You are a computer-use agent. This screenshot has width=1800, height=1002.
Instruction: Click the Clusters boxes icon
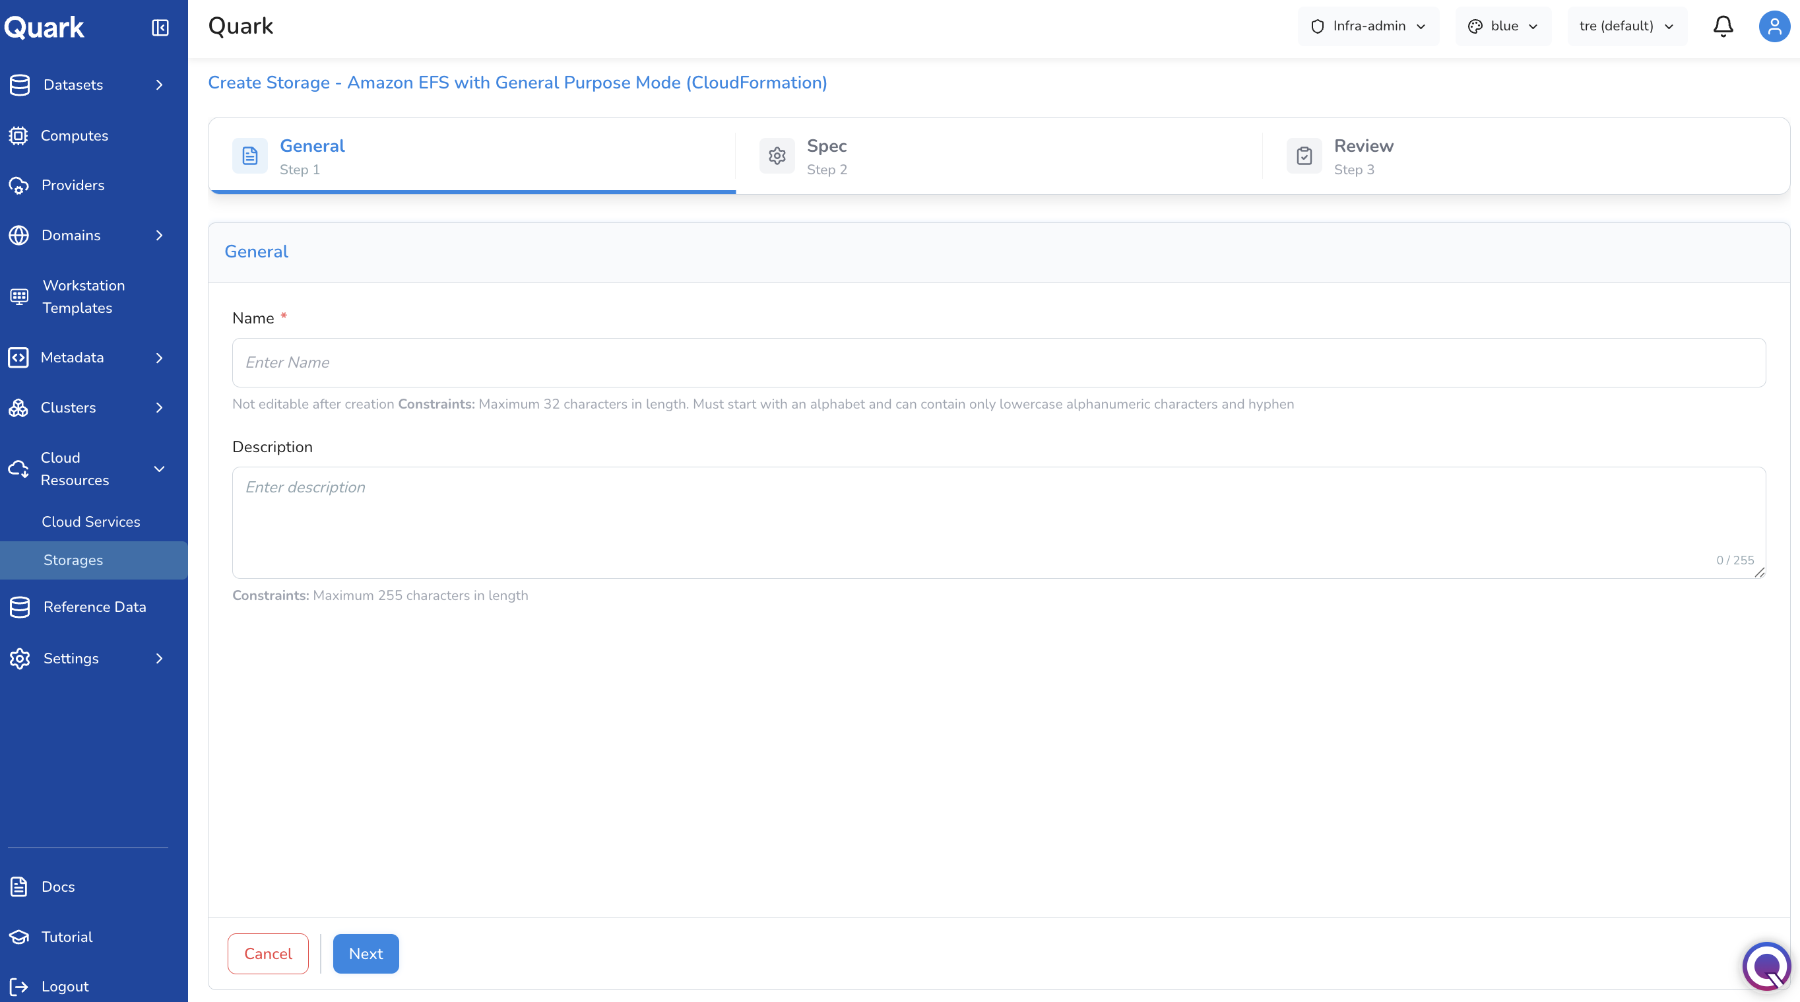(18, 408)
